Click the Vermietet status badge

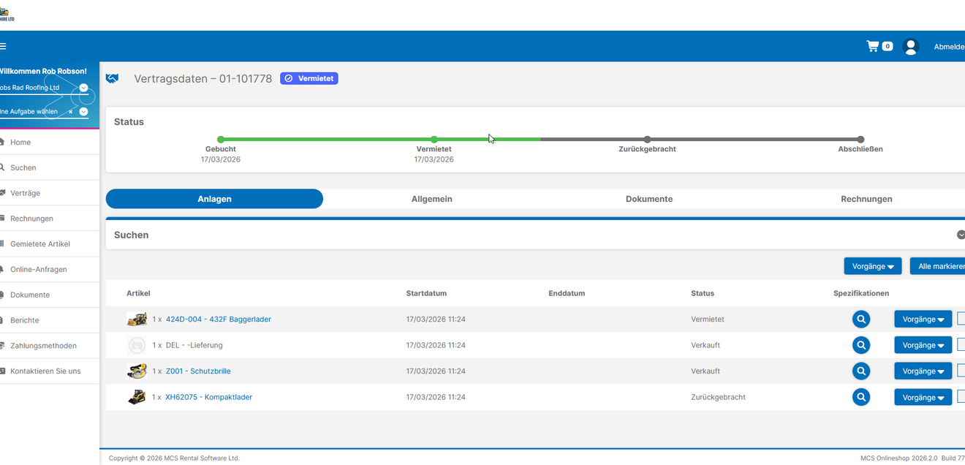pos(309,78)
